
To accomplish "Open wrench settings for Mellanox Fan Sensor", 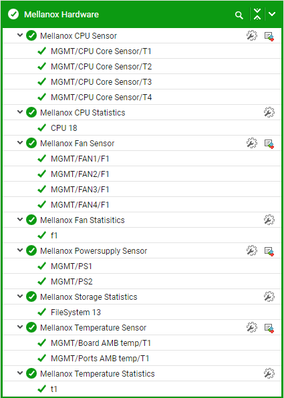I will 252,143.
